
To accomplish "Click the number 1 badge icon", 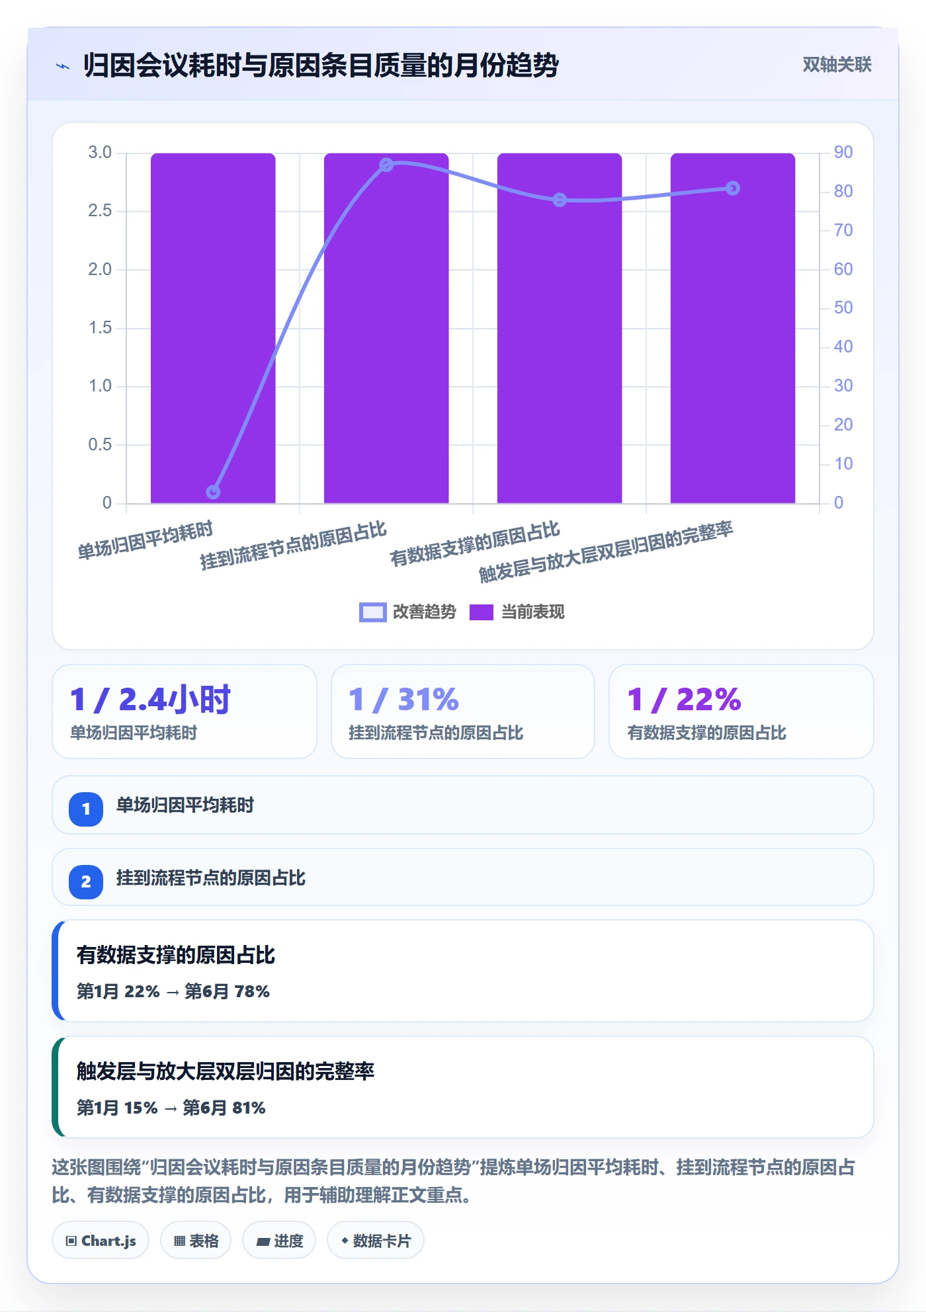I will (86, 809).
